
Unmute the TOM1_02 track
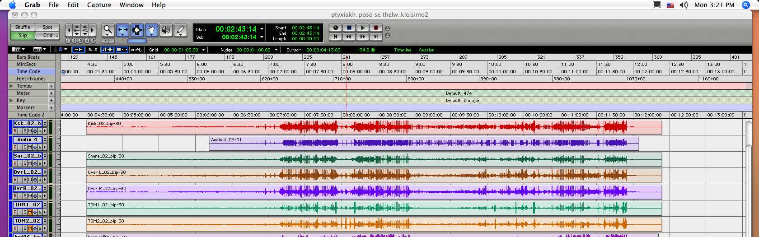30,212
